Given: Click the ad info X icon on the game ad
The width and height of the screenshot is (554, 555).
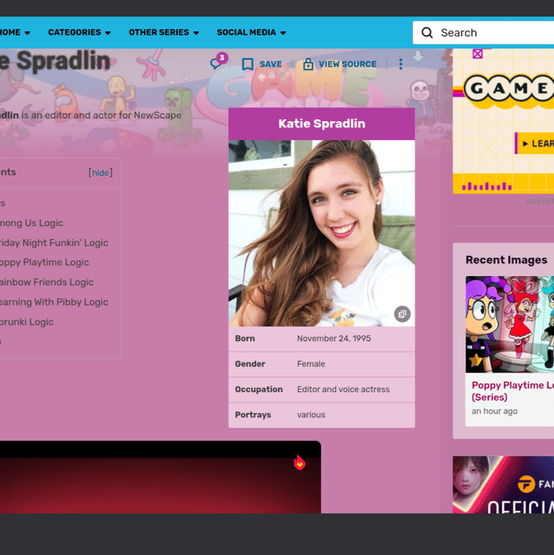Looking at the screenshot, I should 478,55.
